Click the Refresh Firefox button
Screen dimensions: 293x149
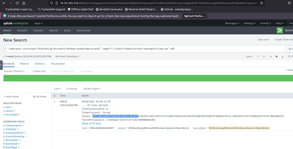(195, 16)
